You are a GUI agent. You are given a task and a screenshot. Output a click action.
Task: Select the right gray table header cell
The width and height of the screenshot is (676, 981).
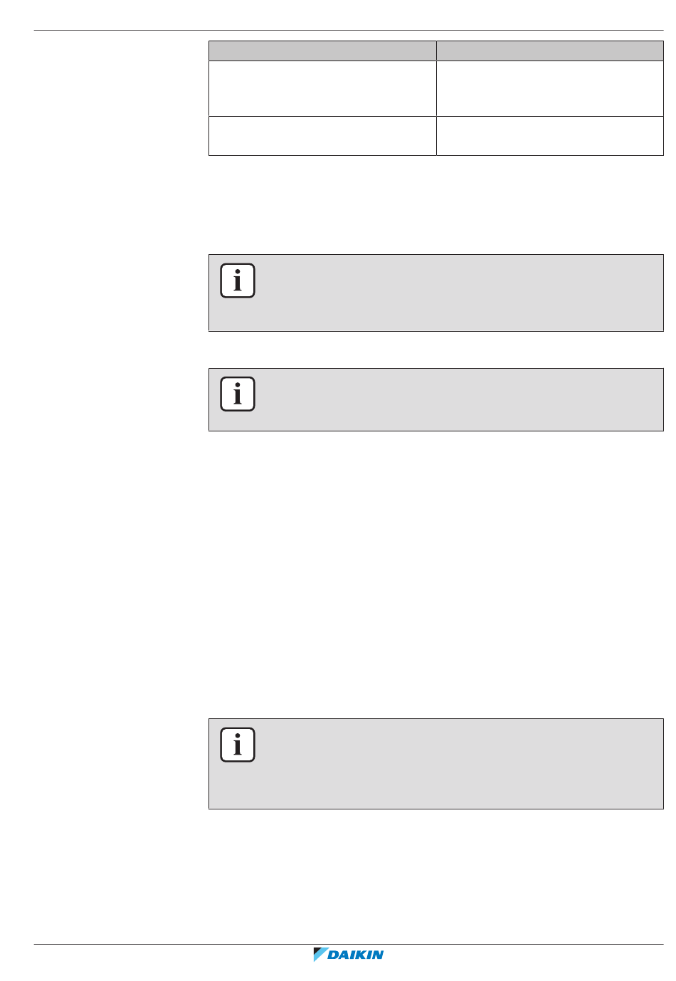pos(550,51)
